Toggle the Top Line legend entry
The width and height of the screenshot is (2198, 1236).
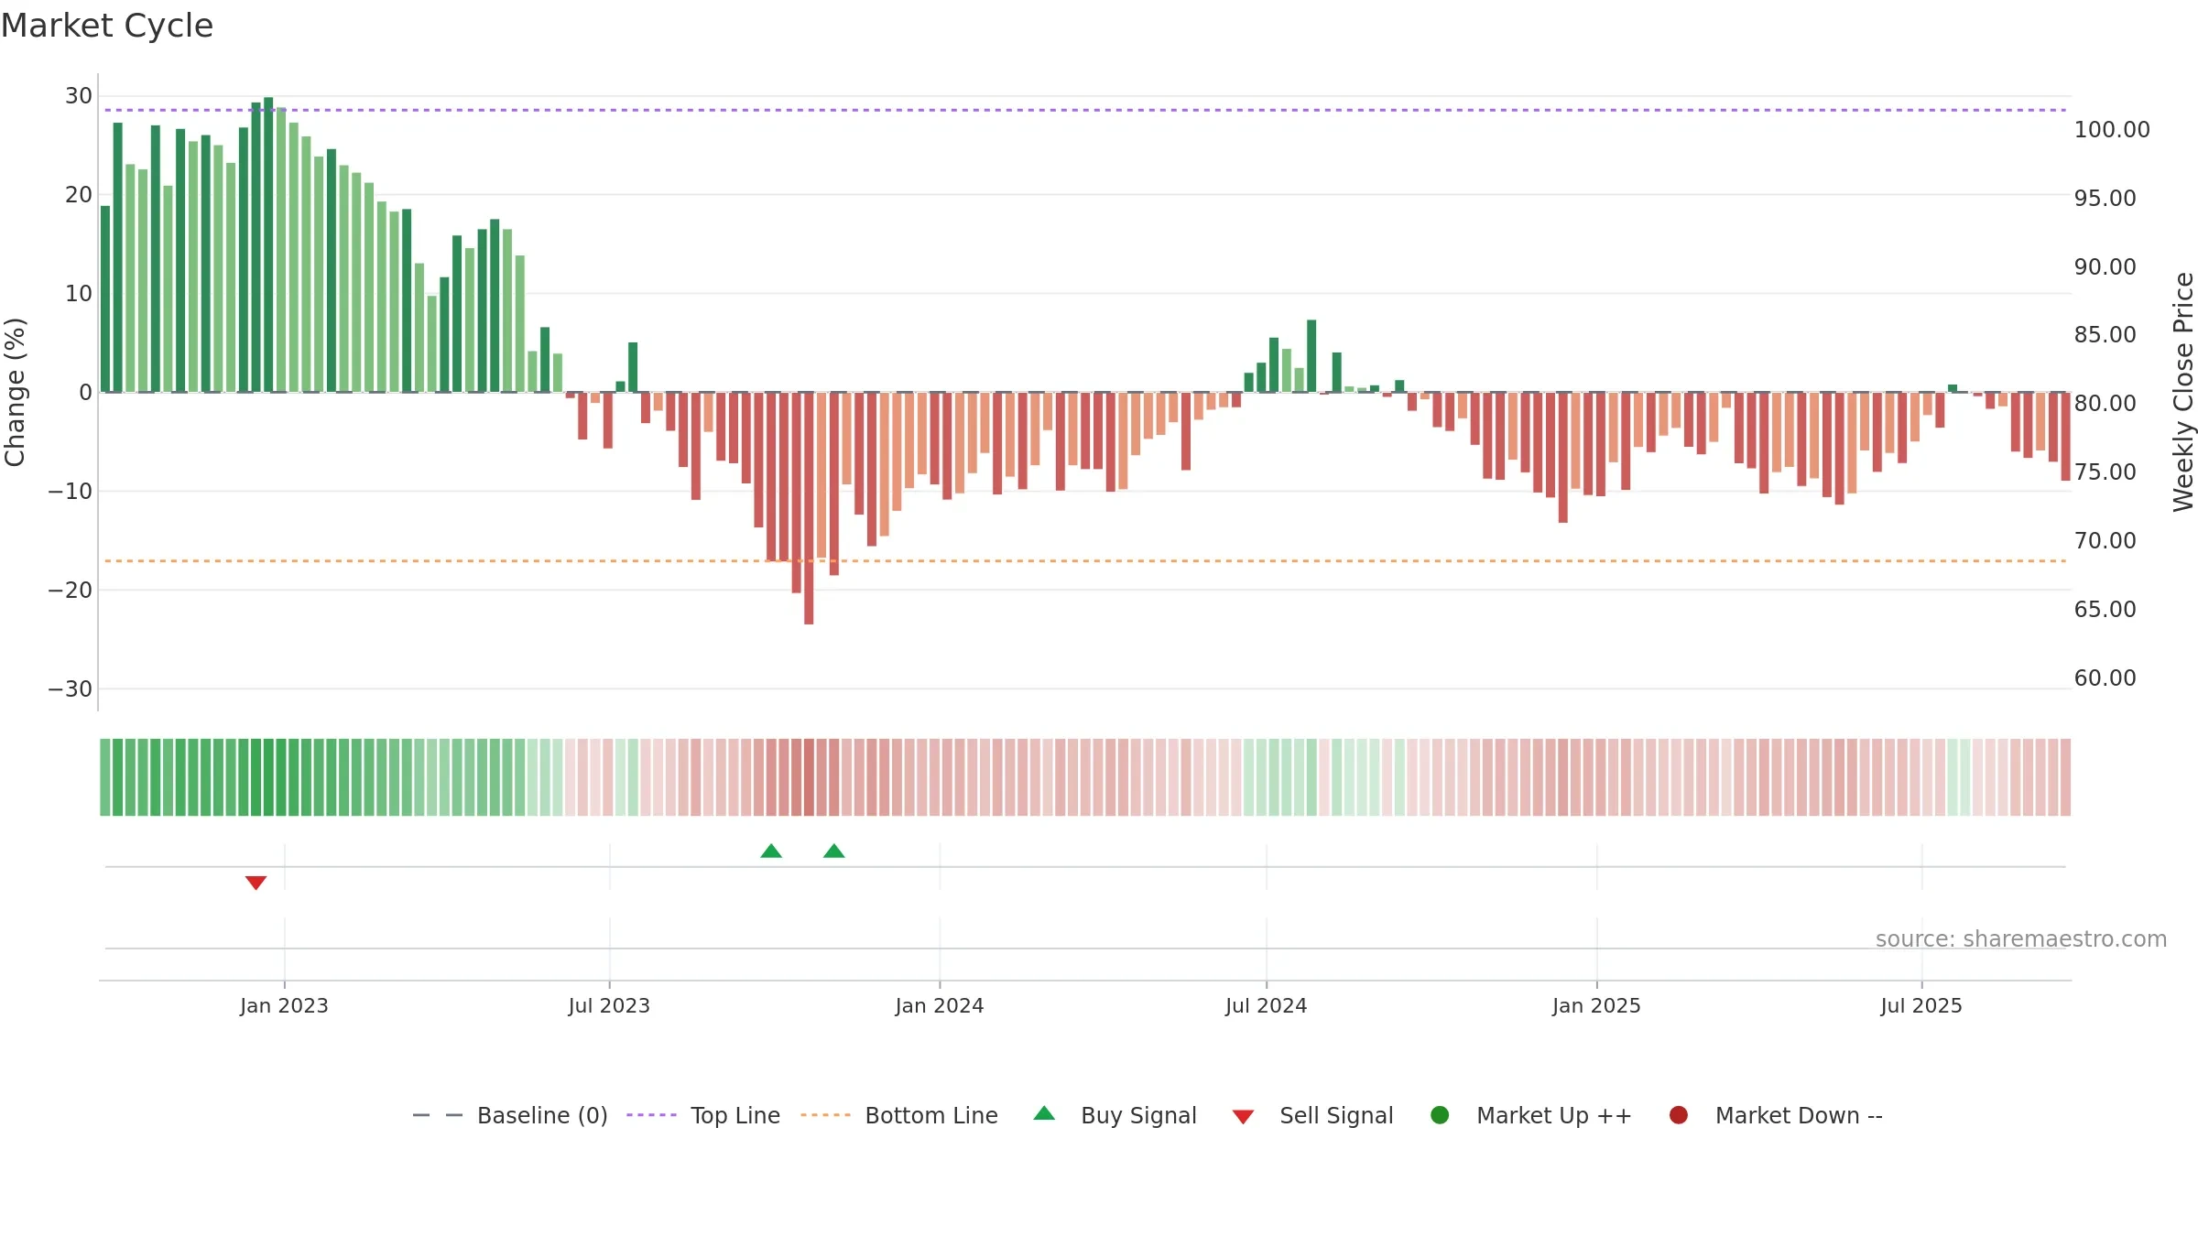point(703,1115)
